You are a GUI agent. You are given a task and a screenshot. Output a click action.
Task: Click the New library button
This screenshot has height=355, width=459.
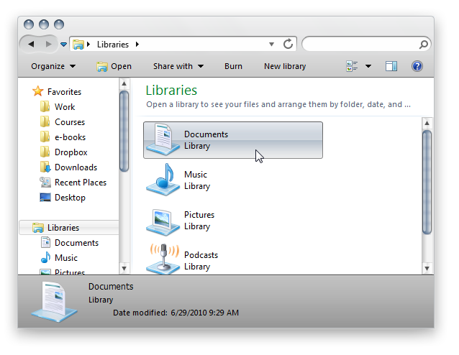(x=285, y=66)
